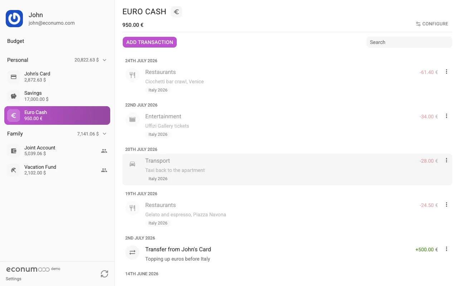
Task: Click the Joint Account wallet icon
Action: click(14, 151)
